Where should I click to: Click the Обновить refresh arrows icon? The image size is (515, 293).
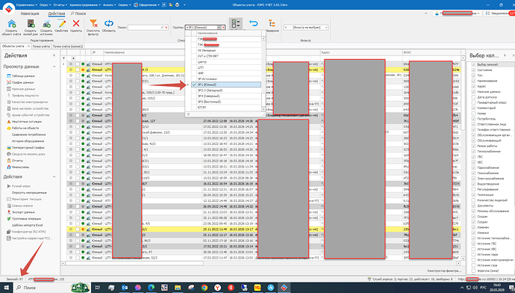[x=109, y=24]
